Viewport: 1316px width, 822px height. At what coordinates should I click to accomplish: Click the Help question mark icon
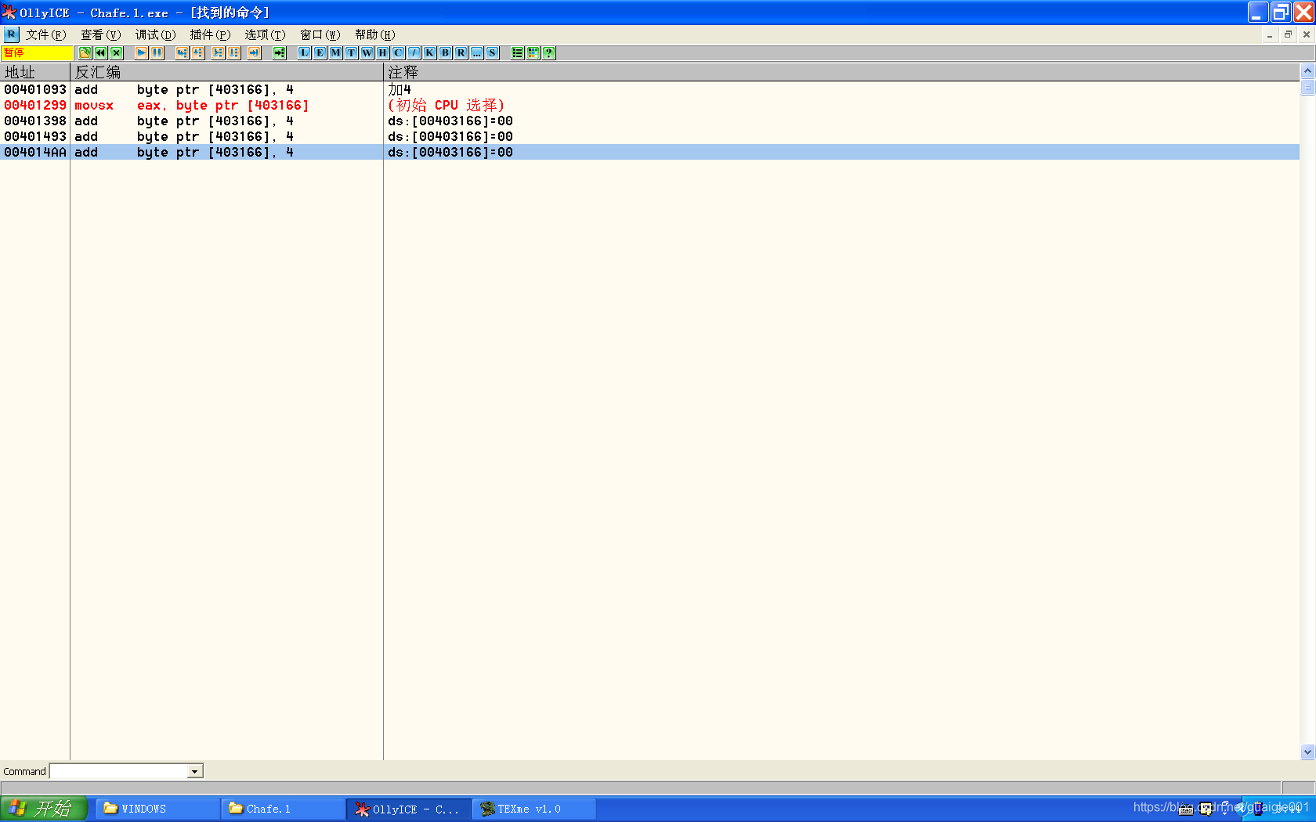tap(549, 52)
